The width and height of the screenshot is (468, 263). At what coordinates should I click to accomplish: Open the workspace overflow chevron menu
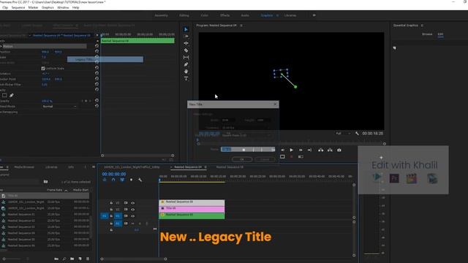pos(314,15)
